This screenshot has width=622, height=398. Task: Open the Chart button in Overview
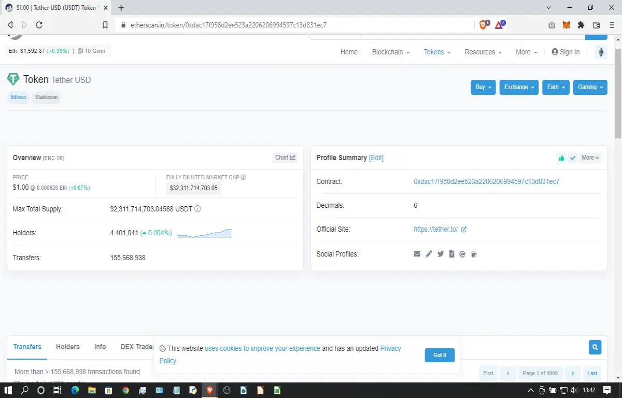coord(285,158)
